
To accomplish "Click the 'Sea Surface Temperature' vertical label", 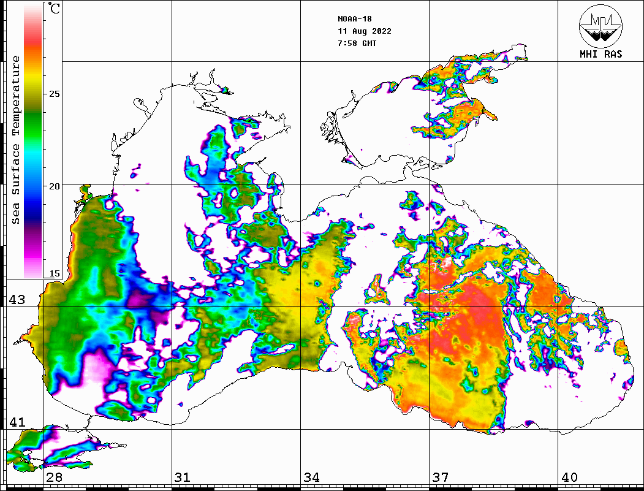I will (x=15, y=140).
